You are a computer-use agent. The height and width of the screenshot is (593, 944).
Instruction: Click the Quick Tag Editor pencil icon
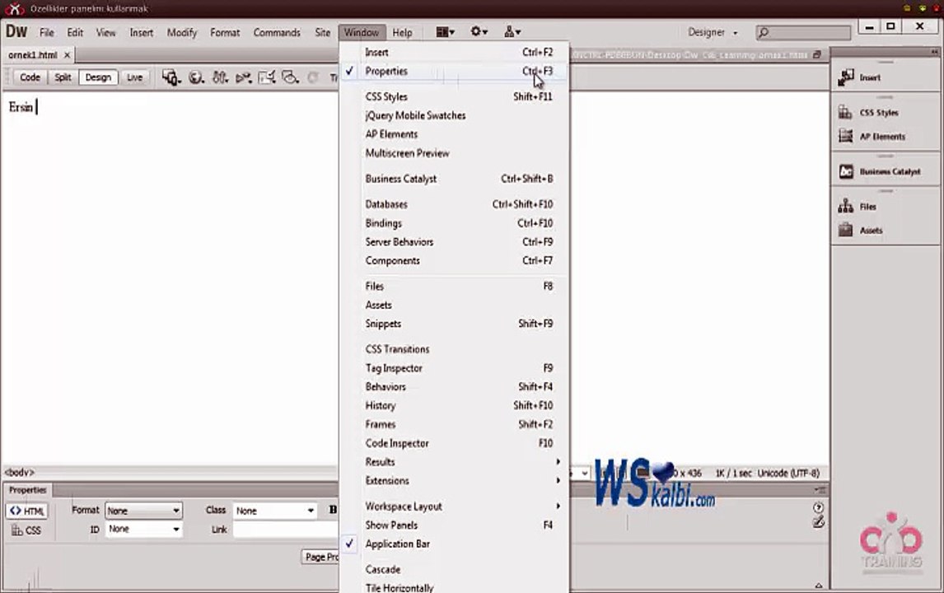coord(818,522)
